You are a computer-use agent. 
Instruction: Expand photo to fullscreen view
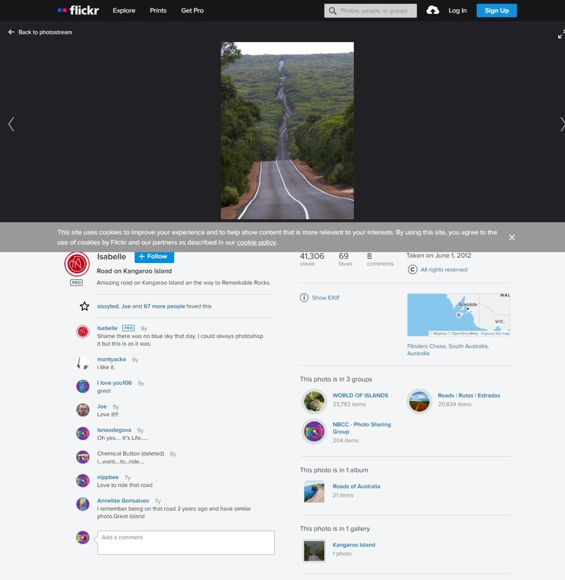(x=561, y=34)
